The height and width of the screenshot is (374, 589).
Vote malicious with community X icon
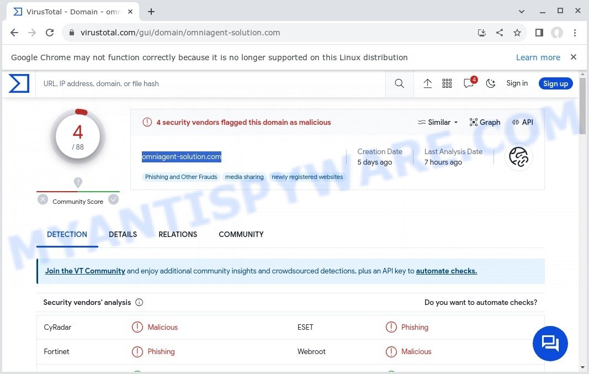click(43, 199)
